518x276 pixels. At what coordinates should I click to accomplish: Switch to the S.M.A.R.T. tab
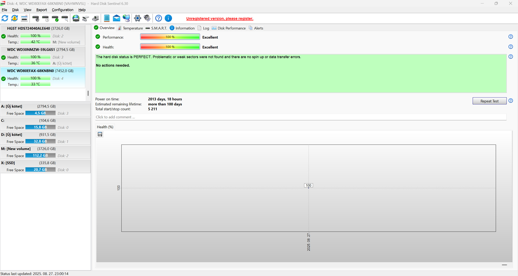point(156,28)
